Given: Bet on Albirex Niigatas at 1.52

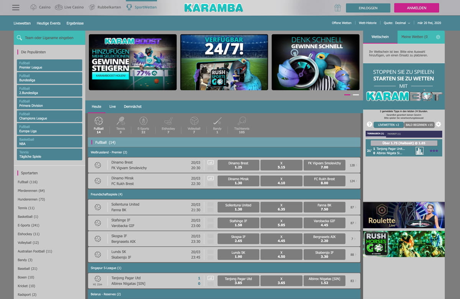Looking at the screenshot, I should click(x=324, y=281).
